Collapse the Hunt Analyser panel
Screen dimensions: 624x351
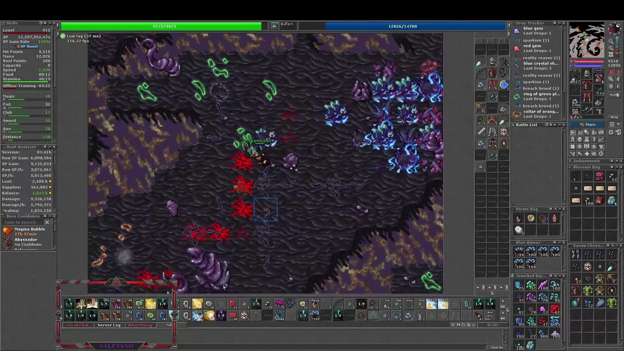point(50,147)
